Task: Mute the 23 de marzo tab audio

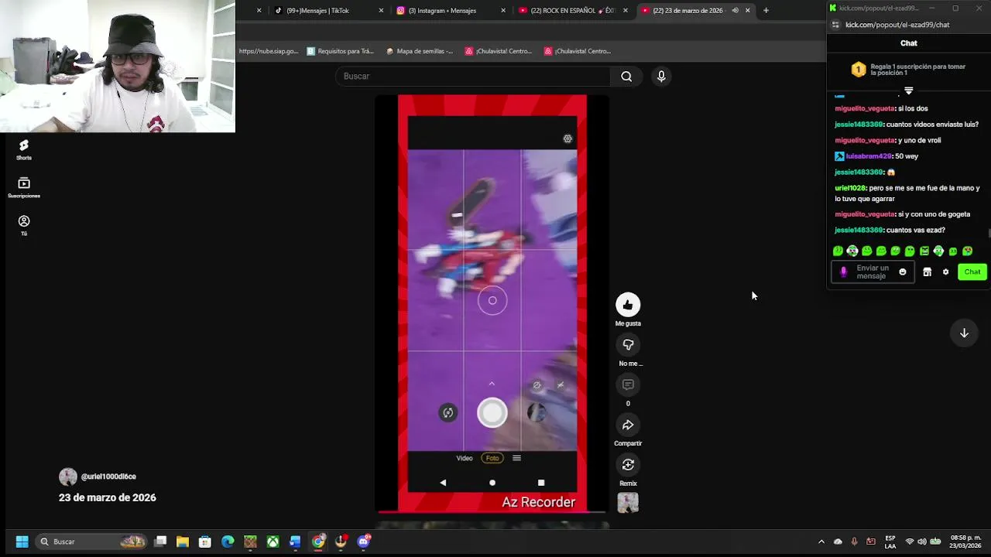Action: [x=736, y=11]
